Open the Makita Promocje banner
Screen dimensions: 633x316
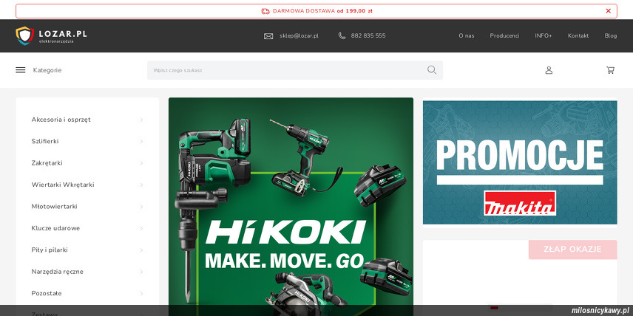pyautogui.click(x=520, y=162)
